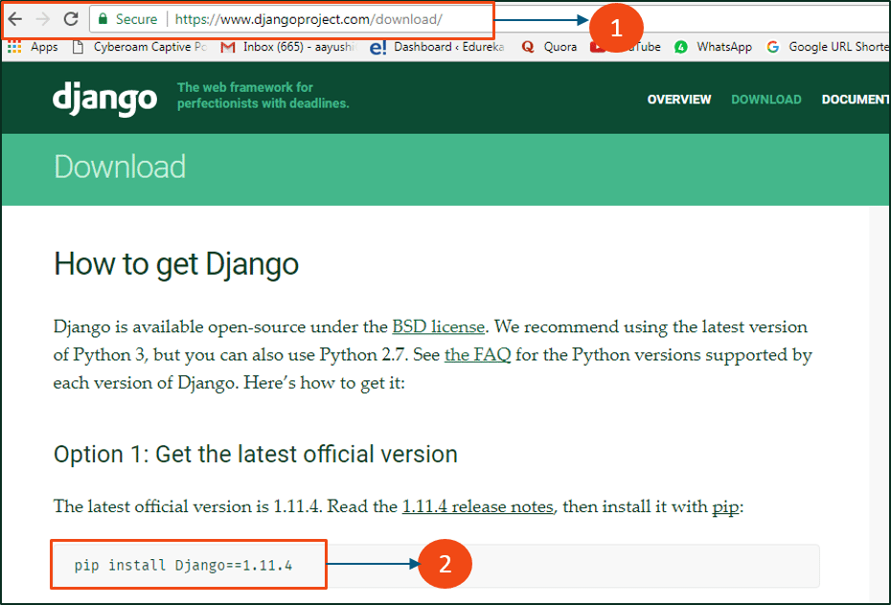The image size is (891, 605).
Task: Click the tagline The web framework for perfectionists
Action: point(263,96)
